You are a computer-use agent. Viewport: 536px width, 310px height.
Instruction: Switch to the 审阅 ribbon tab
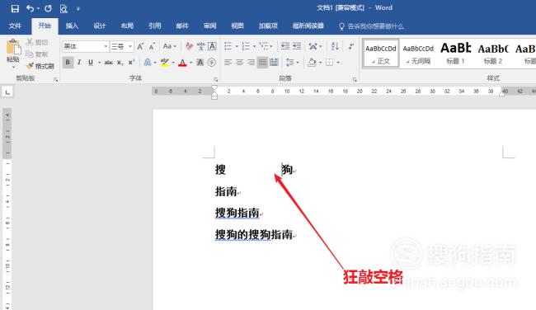click(210, 26)
